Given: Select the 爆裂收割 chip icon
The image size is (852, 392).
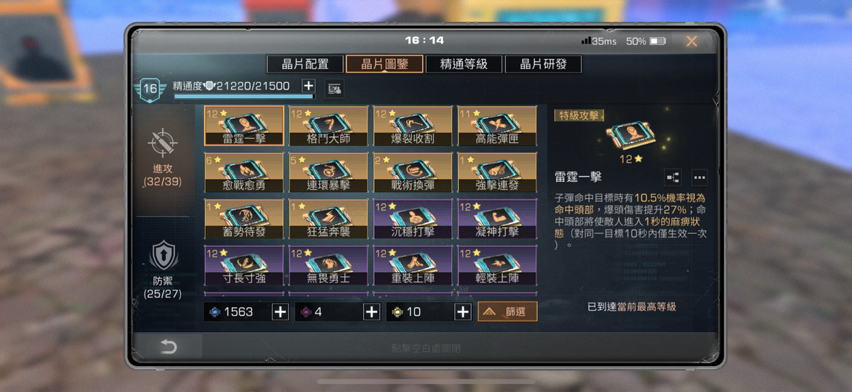Looking at the screenshot, I should (x=413, y=126).
